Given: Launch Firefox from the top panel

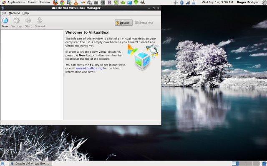Looking at the screenshot, I should click(x=55, y=2).
